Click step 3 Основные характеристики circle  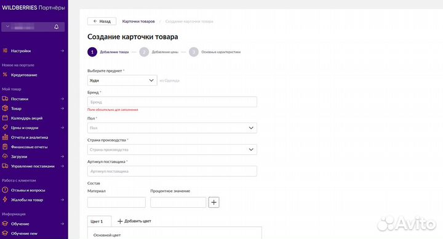194,52
